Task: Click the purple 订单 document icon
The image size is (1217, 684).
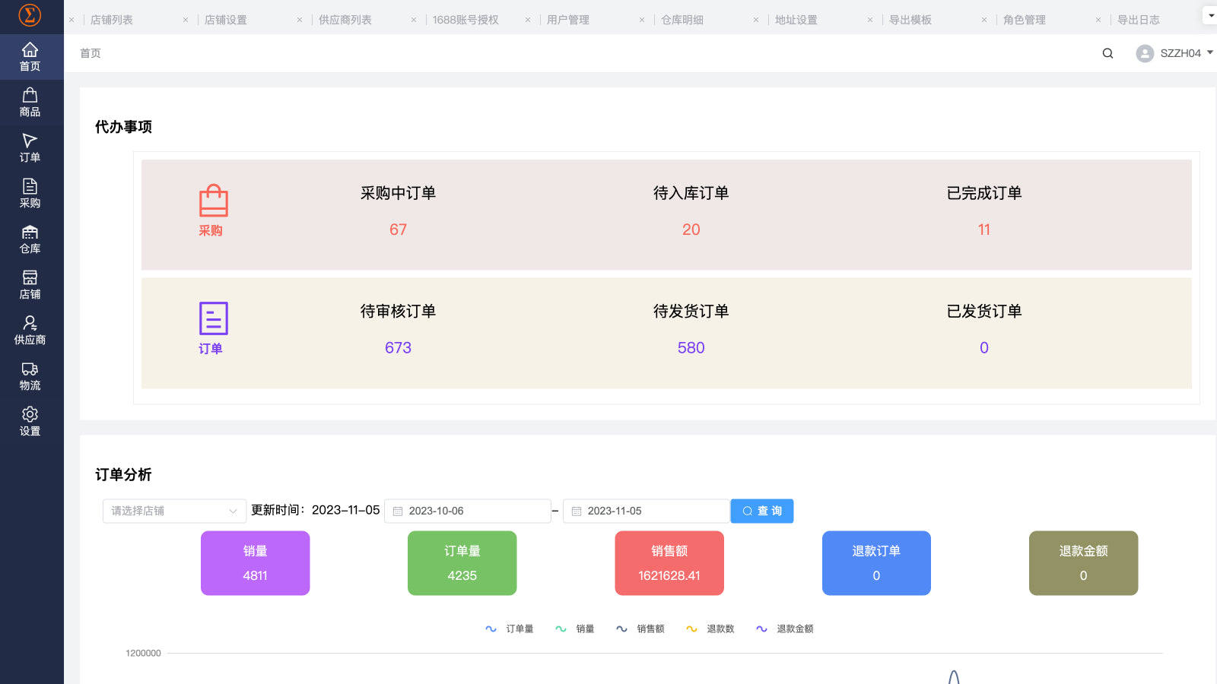Action: 213,318
